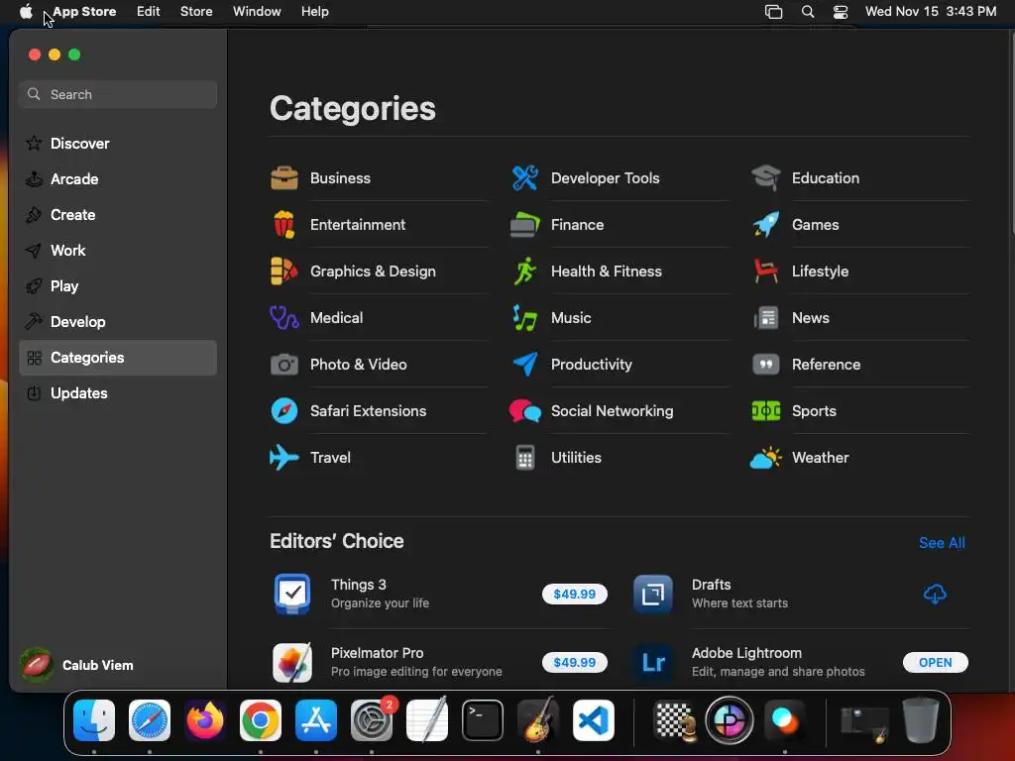The width and height of the screenshot is (1015, 761).
Task: Go to Work in the sidebar
Action: pyautogui.click(x=118, y=251)
